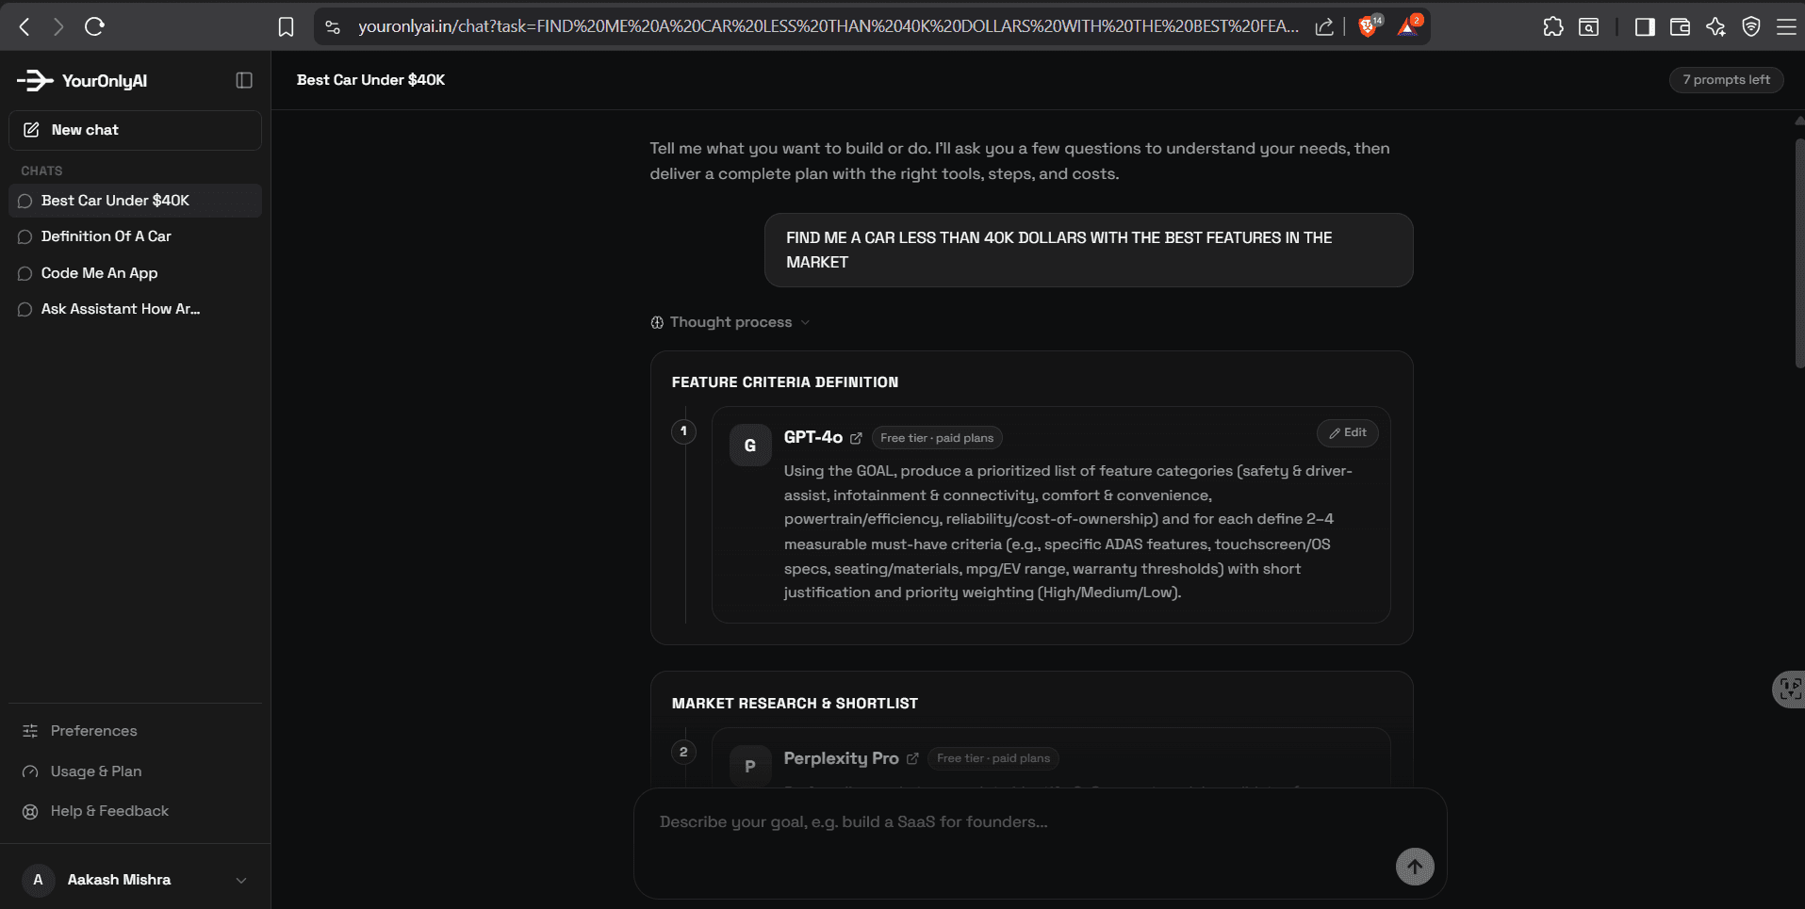Click the FEATURE CRITERIA DEFINITION heading
This screenshot has width=1805, height=909.
[x=785, y=382]
